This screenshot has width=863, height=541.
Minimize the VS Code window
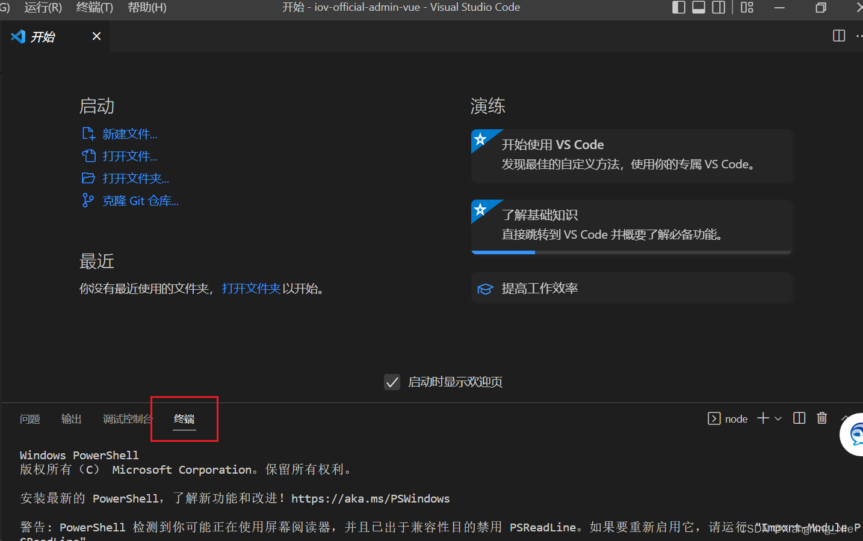779,7
